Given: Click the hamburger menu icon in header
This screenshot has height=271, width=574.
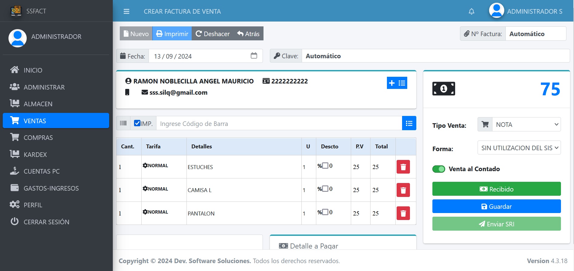Looking at the screenshot, I should click(126, 12).
